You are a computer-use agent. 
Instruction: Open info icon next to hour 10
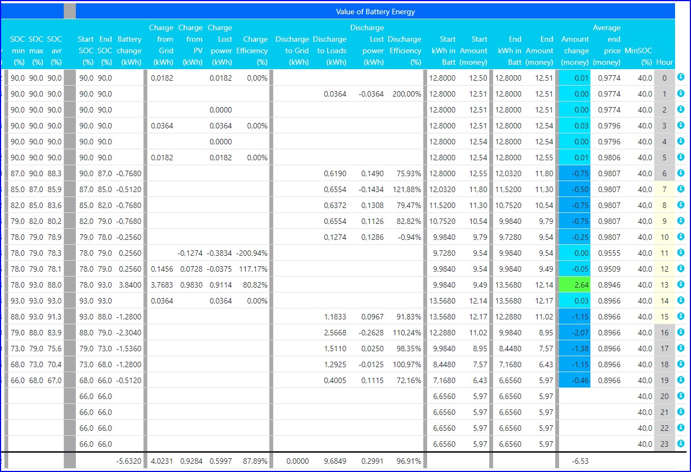coord(681,237)
